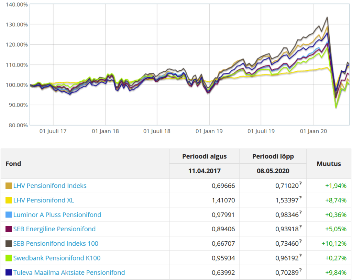Open Tuleva Maailma Aktsiate Pensionifond link
This screenshot has height=280, width=352.
[x=69, y=272]
